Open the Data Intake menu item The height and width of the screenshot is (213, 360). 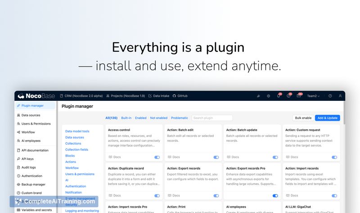click(159, 96)
